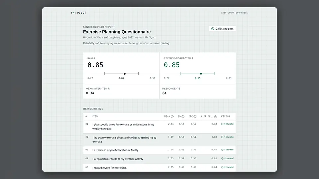Click forward keying icon for item 04
Screen dimensions: 319x179
point(222,158)
